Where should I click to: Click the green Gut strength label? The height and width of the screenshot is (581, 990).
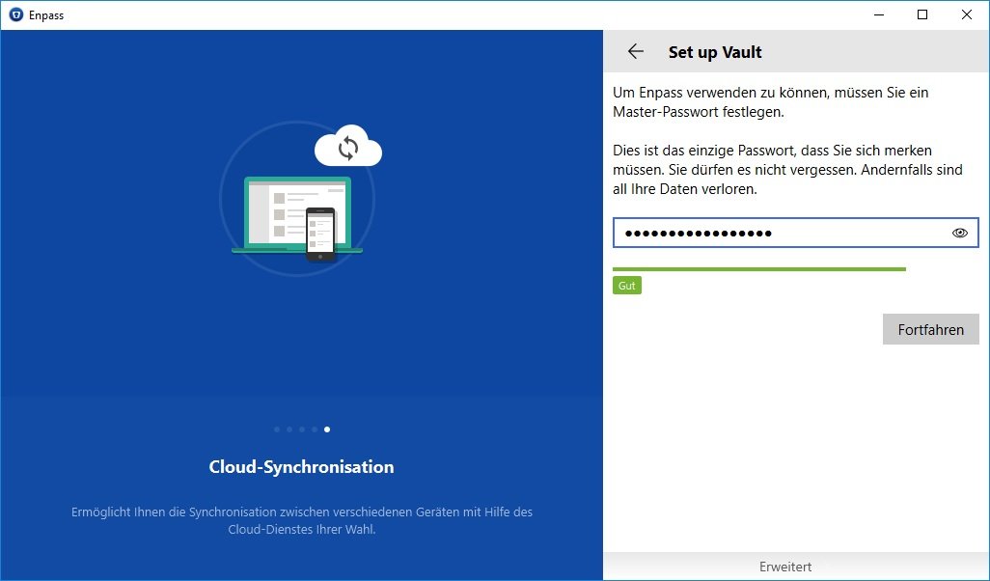click(x=627, y=286)
